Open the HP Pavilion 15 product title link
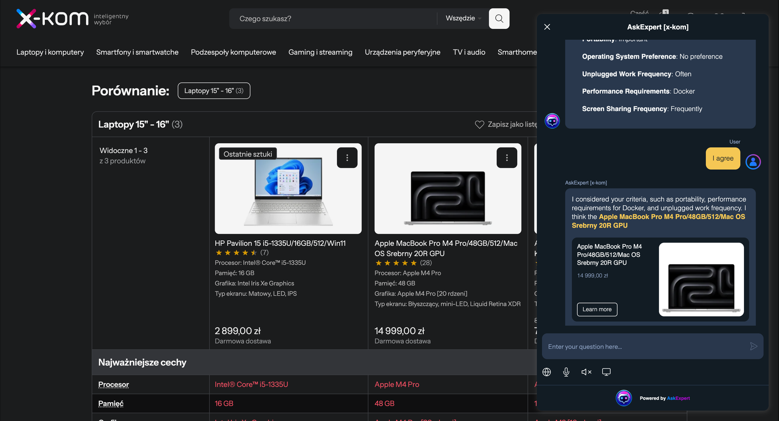The image size is (779, 421). 280,243
